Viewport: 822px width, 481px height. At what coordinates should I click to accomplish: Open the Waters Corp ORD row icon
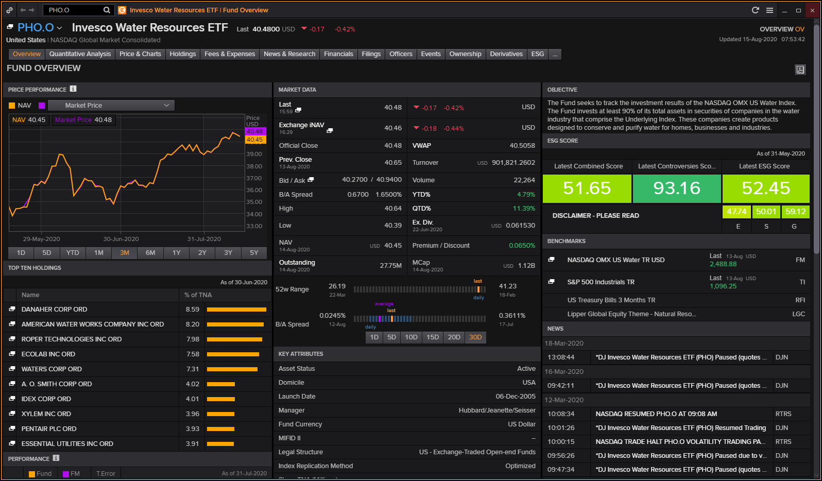pos(12,369)
